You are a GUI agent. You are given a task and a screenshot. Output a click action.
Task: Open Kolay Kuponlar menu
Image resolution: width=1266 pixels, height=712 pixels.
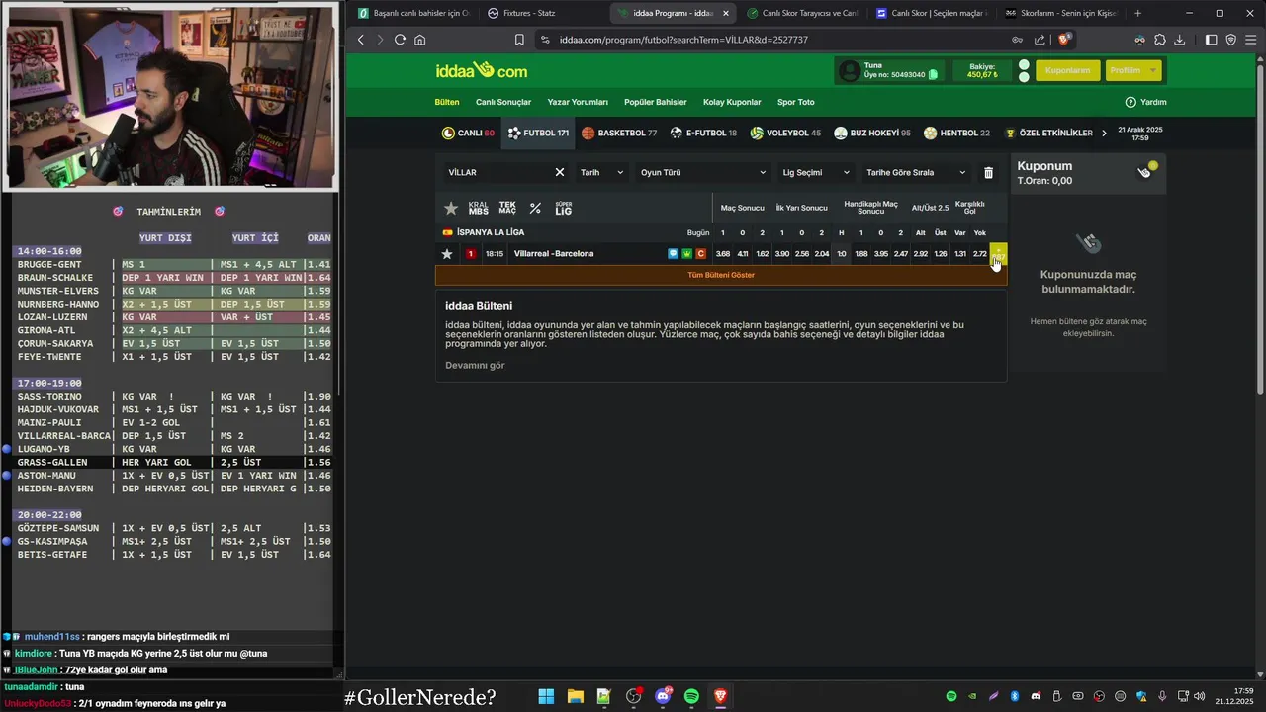pos(732,102)
